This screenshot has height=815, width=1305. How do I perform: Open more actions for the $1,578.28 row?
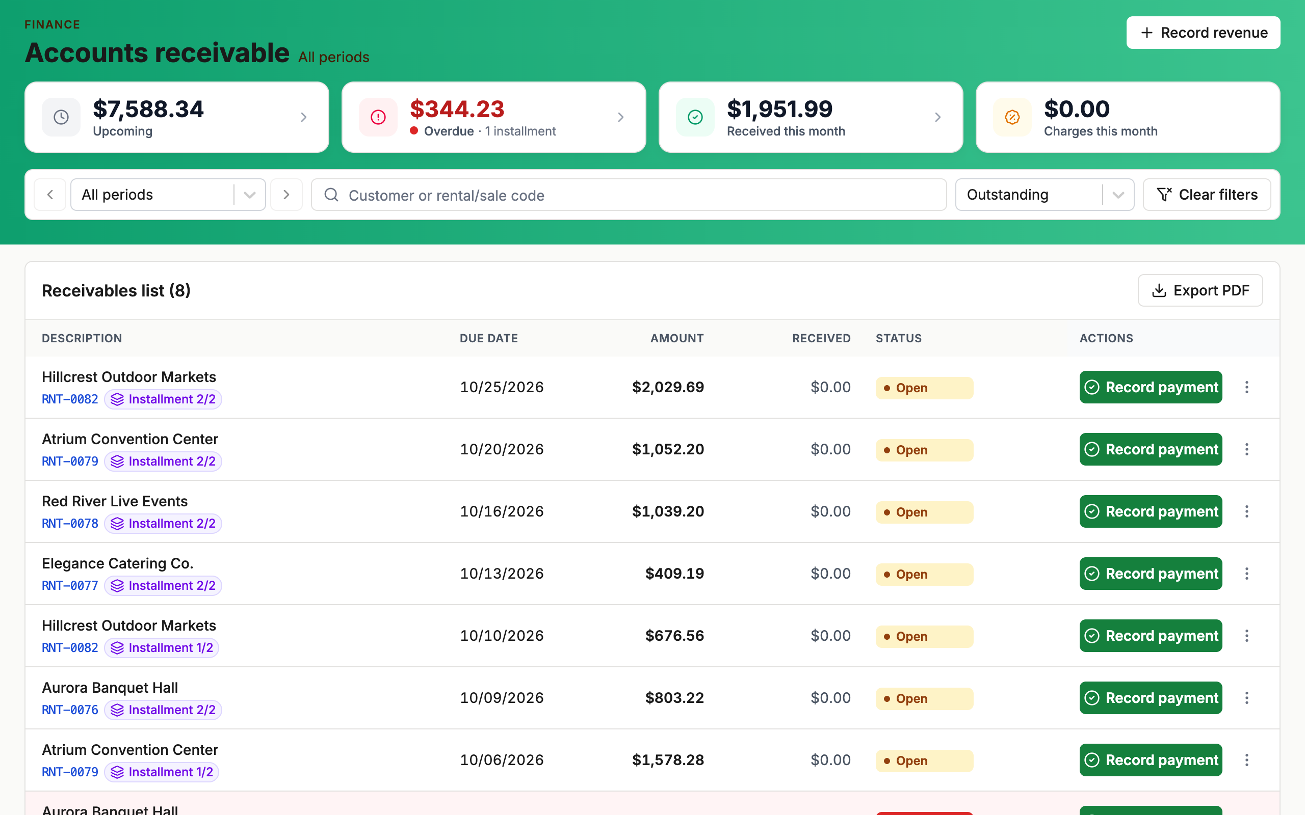1247,760
